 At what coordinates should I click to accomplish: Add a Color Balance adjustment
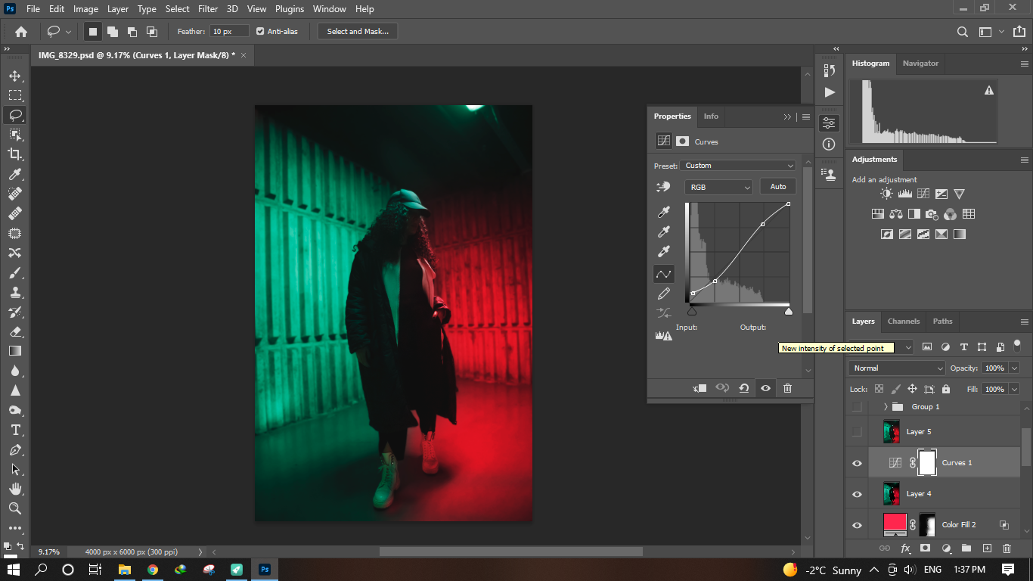(896, 214)
